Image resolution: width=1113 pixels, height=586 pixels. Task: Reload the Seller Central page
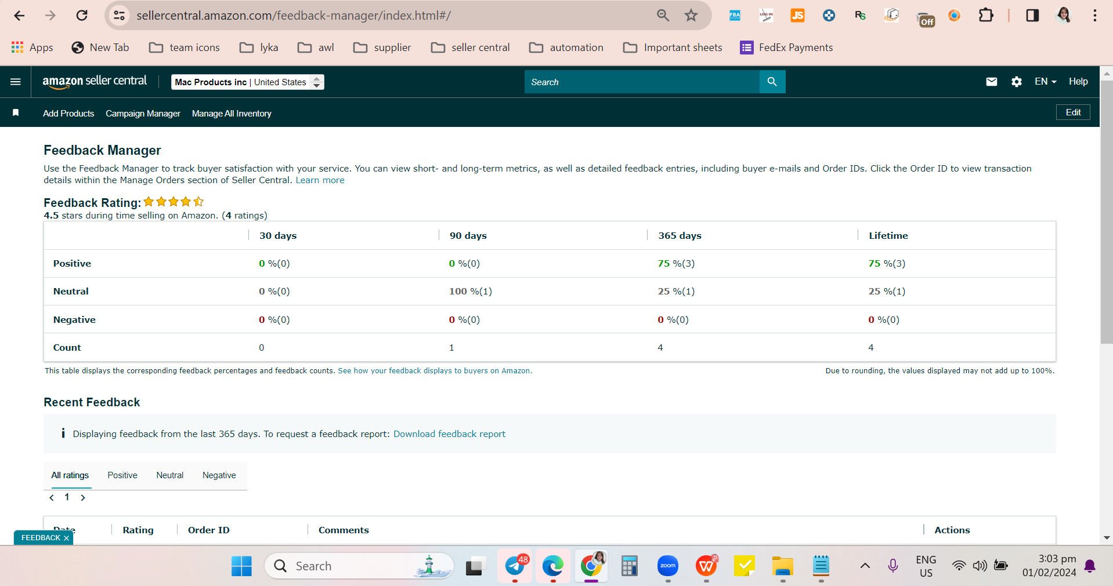point(82,16)
